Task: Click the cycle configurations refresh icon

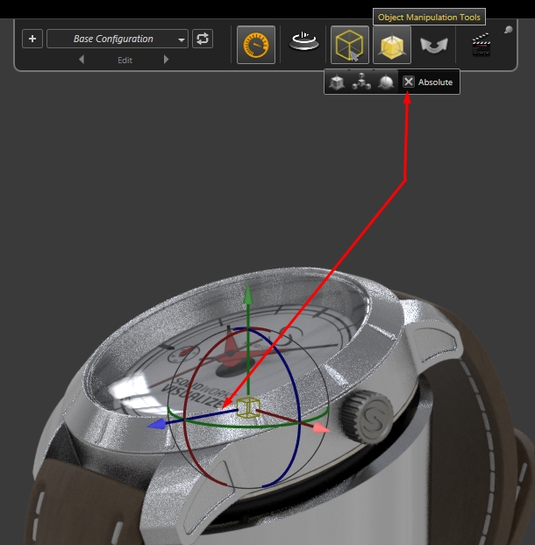Action: [x=203, y=39]
